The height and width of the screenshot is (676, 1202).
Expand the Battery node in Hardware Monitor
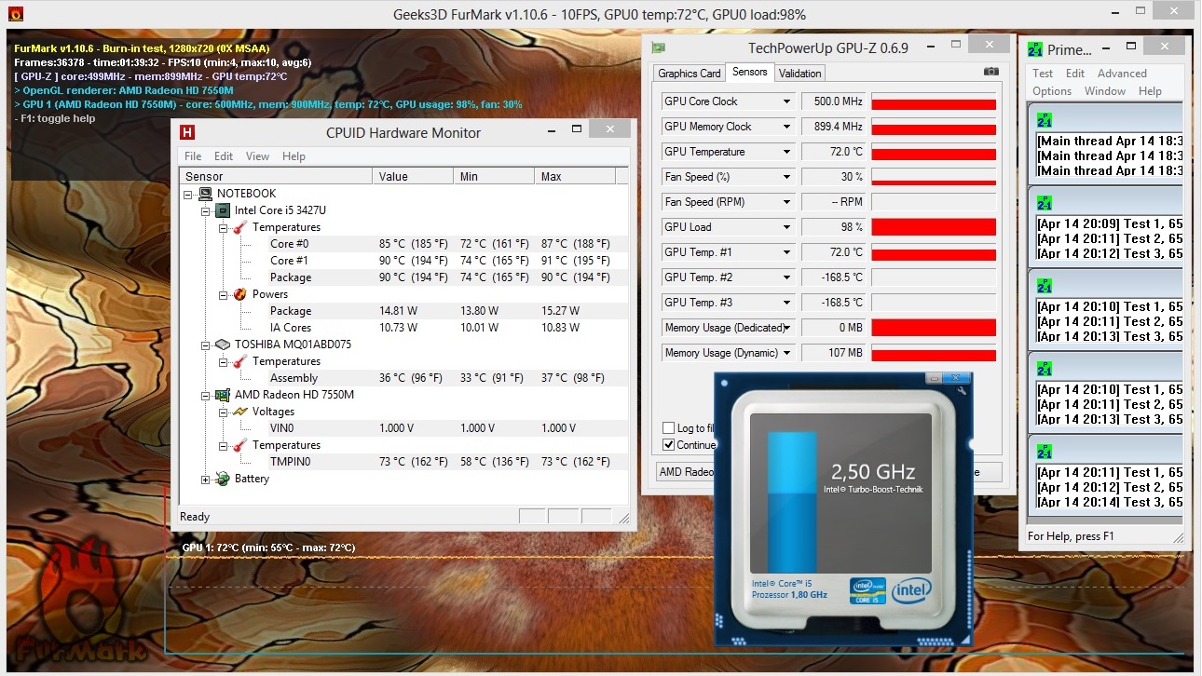pos(206,480)
